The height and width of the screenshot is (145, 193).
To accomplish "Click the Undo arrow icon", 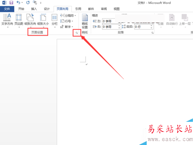I will click(19, 2).
